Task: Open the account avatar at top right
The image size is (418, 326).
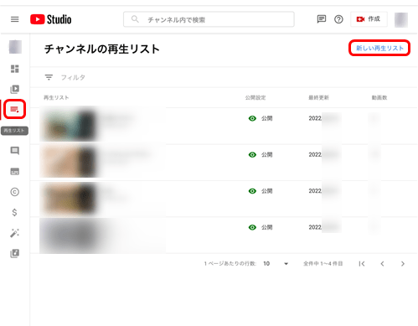Action: [x=401, y=19]
